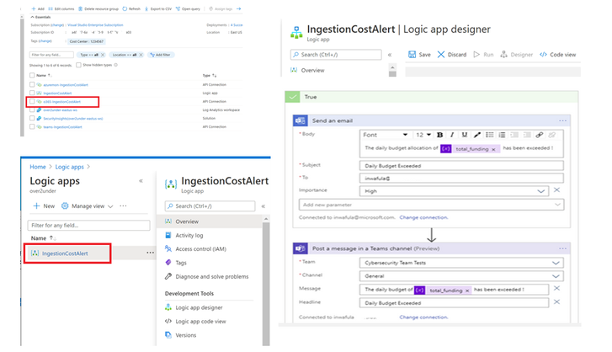Open Versions menu item
The height and width of the screenshot is (352, 612).
(x=185, y=335)
